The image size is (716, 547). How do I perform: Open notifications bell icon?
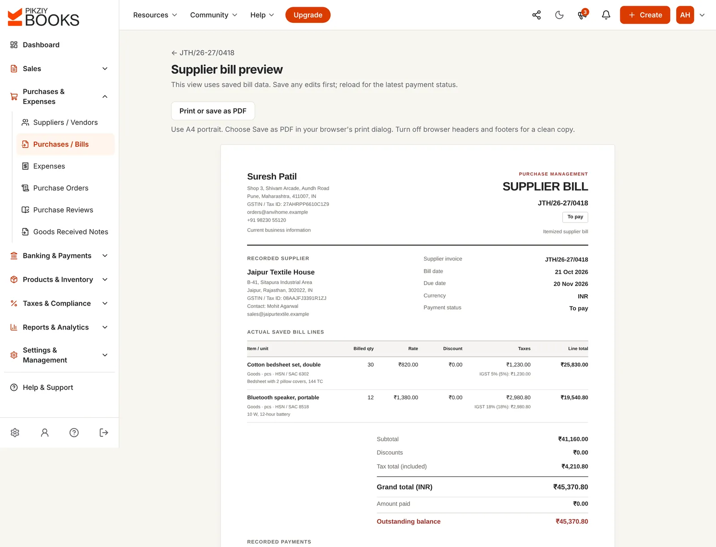(606, 15)
